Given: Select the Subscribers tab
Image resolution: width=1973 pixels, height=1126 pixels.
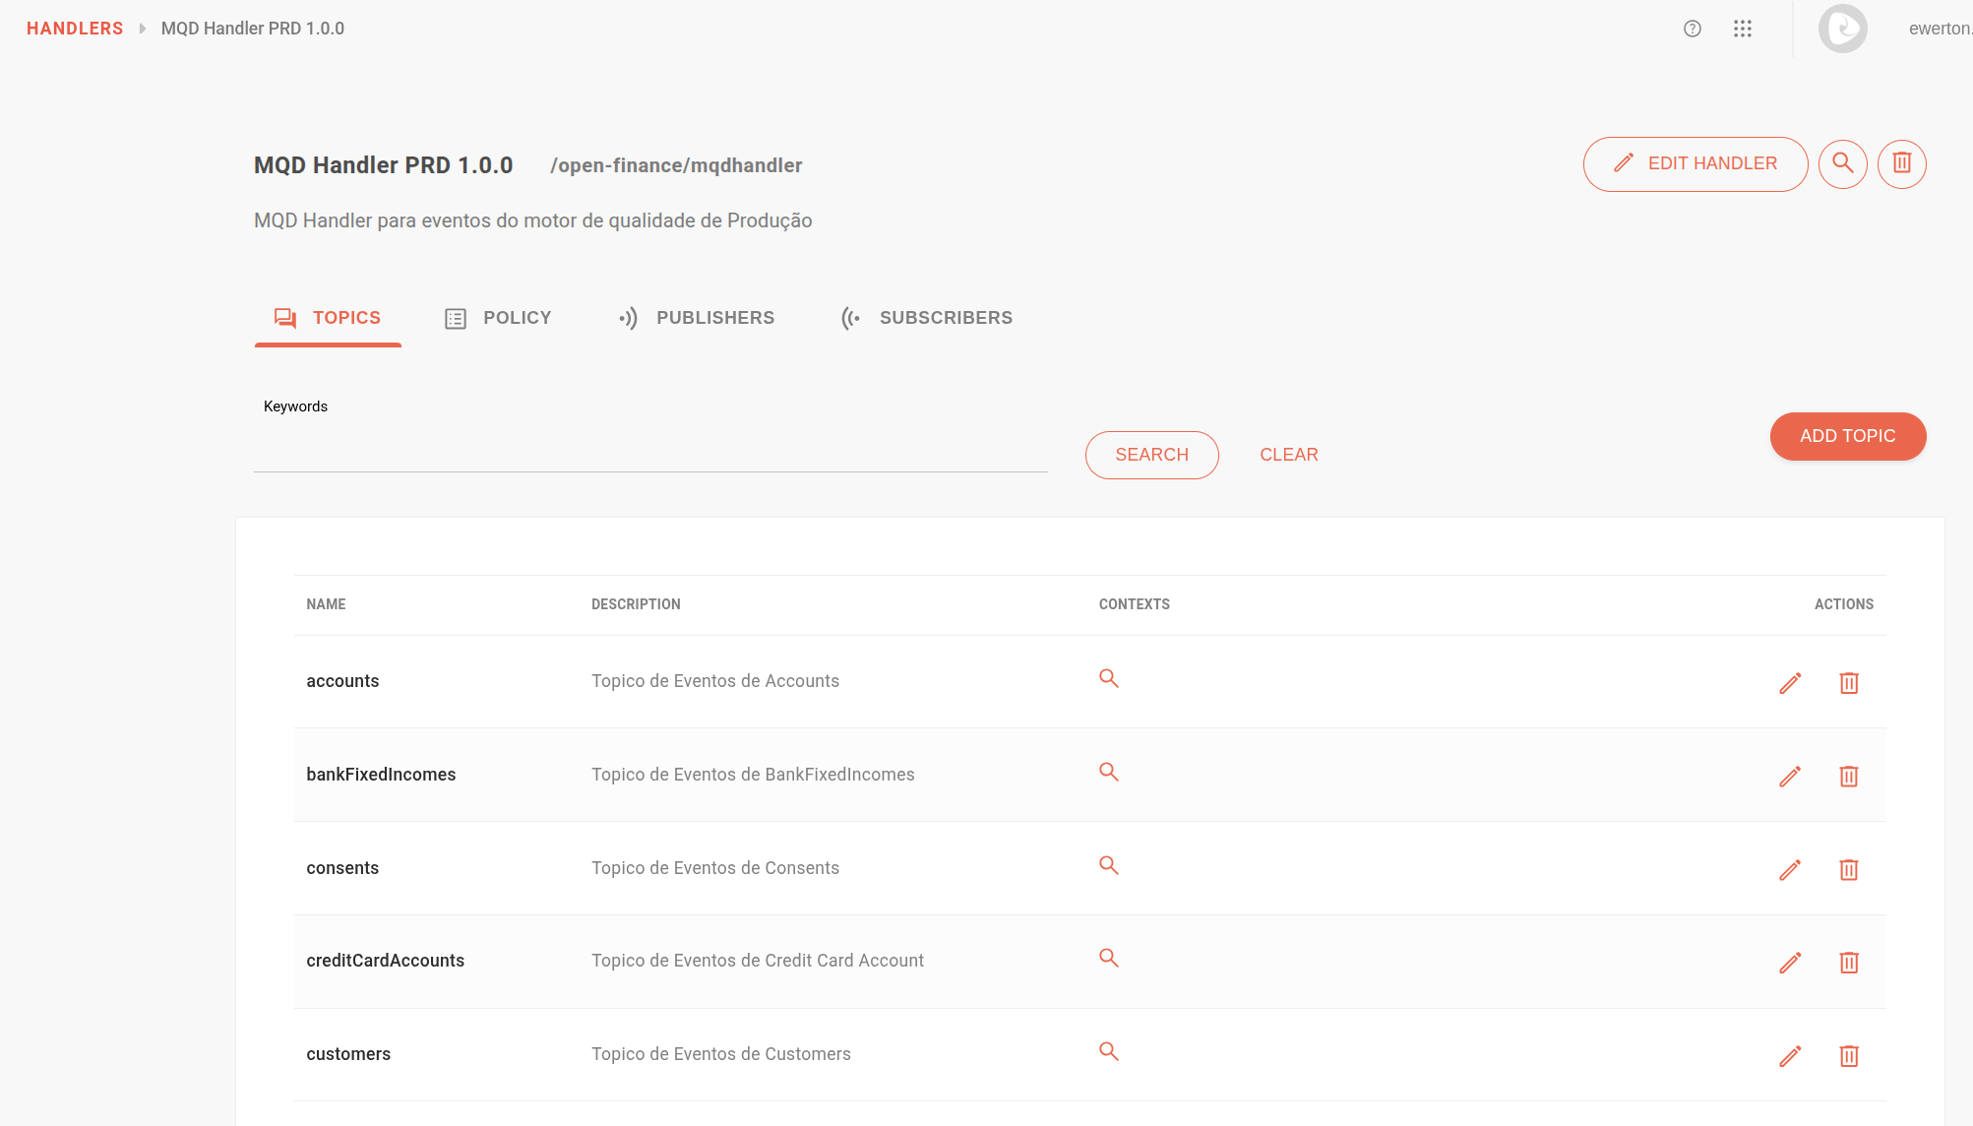Looking at the screenshot, I should (x=927, y=318).
